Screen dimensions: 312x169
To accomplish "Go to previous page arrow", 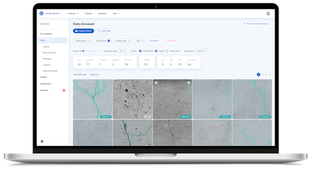I will 255,75.
